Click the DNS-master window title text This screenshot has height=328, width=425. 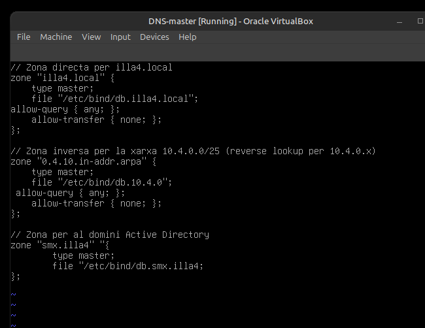click(230, 21)
